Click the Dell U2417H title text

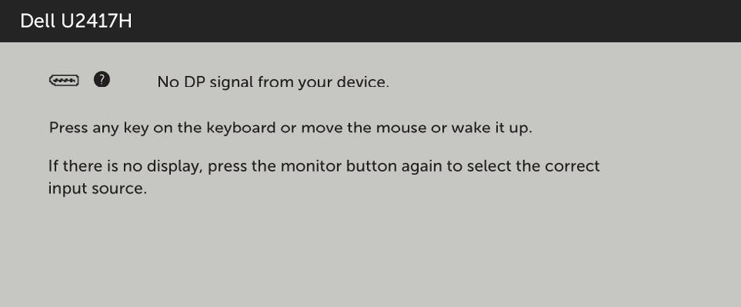(x=76, y=21)
